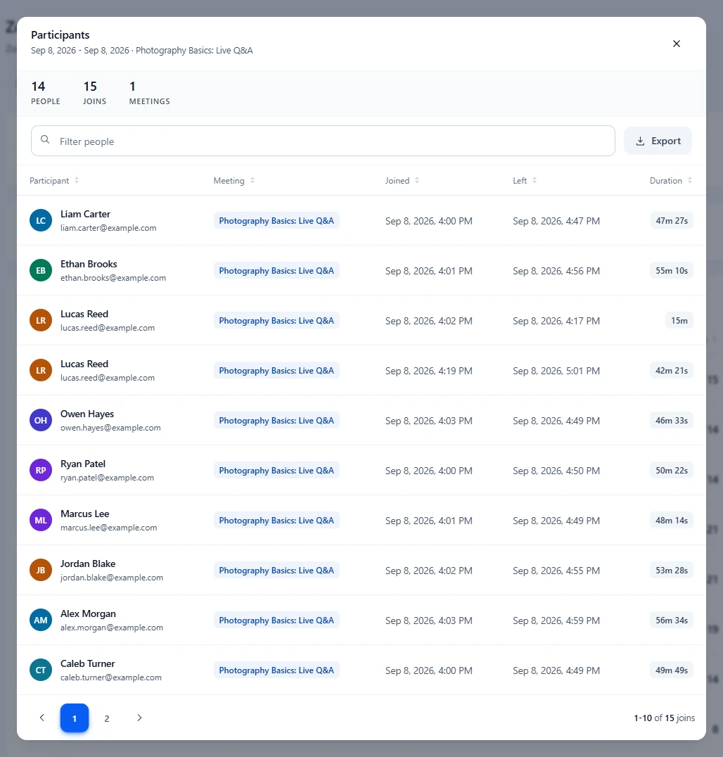Click the 1 Meetings stat
The image size is (723, 757).
tap(149, 93)
